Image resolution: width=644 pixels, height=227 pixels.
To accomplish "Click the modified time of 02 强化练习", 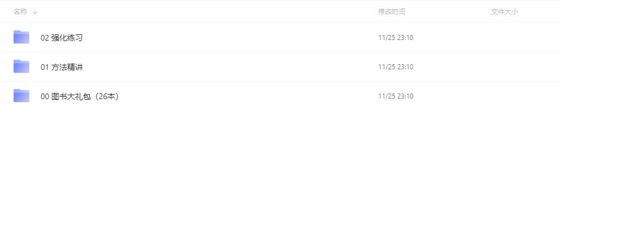I will (396, 38).
